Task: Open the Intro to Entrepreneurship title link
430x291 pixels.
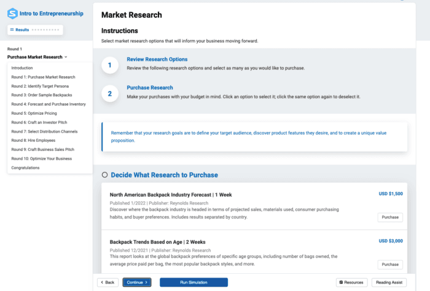Action: (x=51, y=14)
